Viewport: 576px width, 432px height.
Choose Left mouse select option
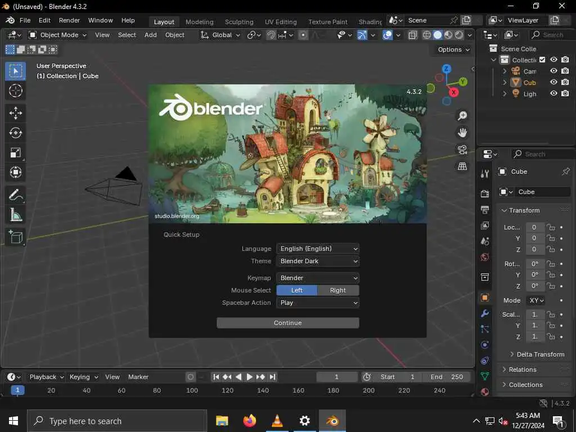click(x=297, y=290)
